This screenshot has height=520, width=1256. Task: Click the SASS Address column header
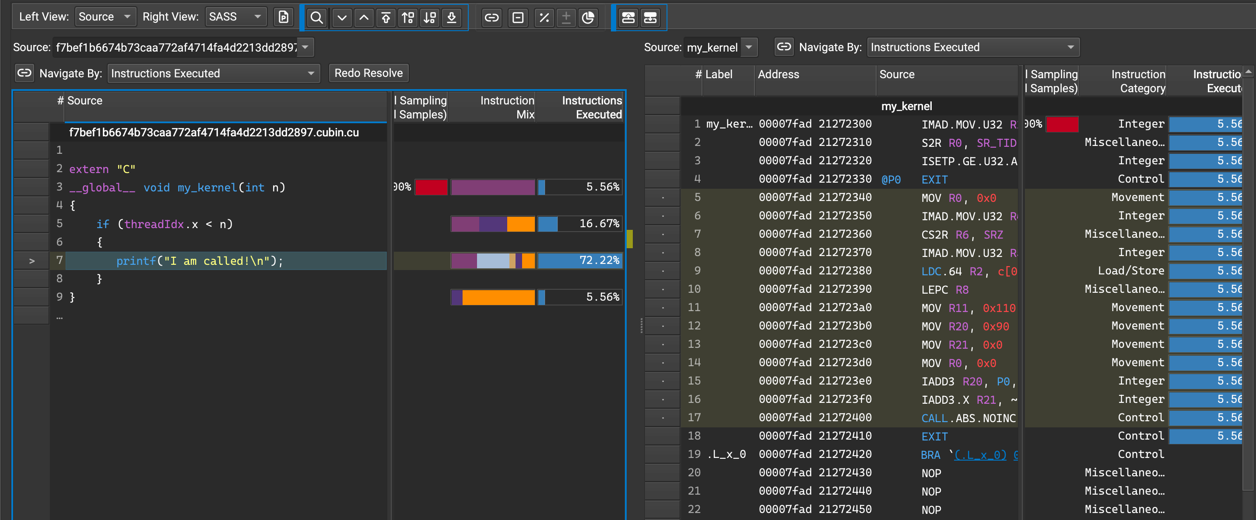815,81
